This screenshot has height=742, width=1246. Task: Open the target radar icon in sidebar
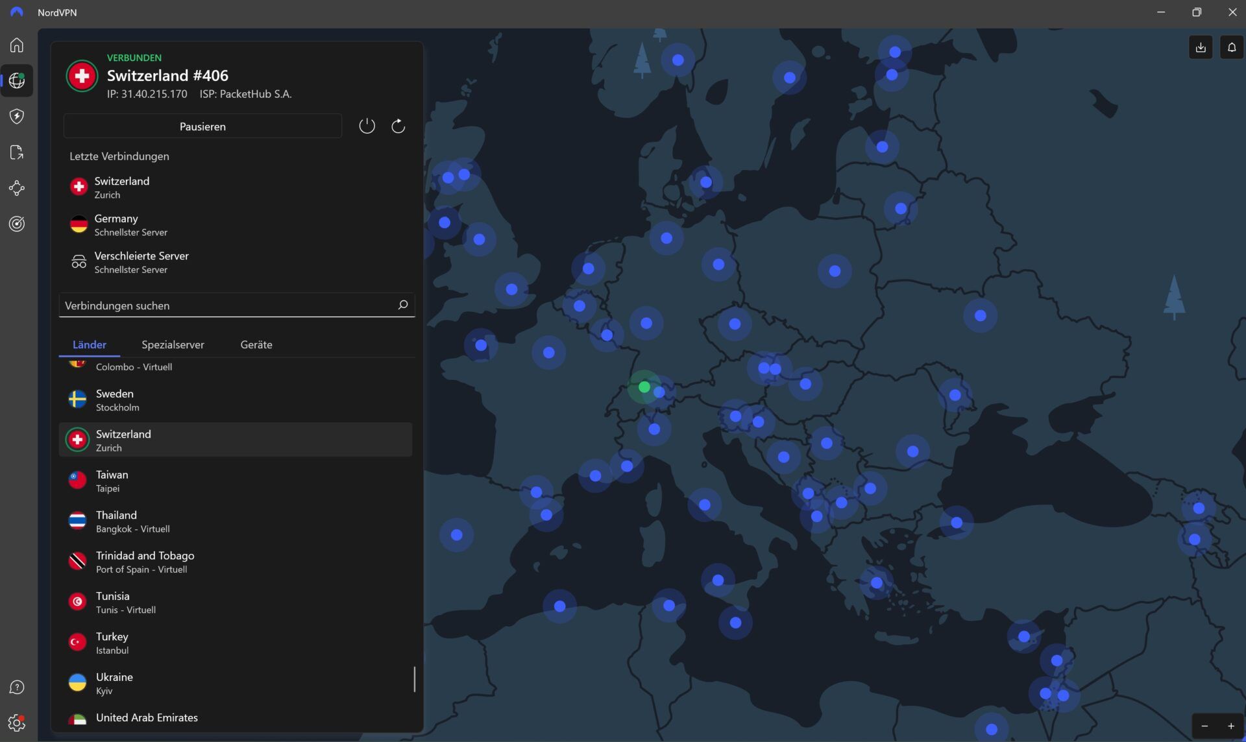(x=17, y=224)
